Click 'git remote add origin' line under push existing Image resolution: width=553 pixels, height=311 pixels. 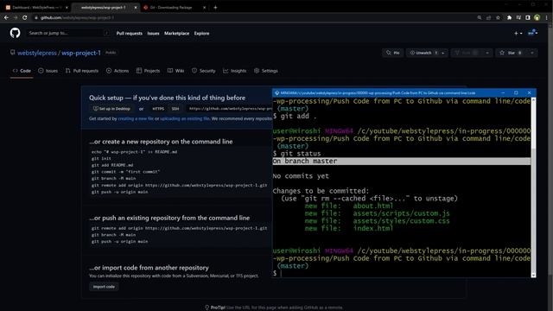coord(179,228)
